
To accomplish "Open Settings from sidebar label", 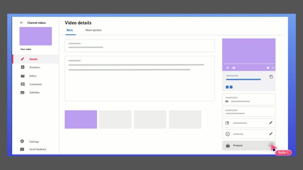I will point(34,142).
